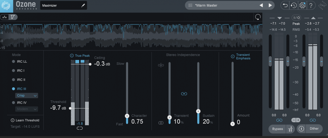
Task: Switch to waveform scroll view icon
Action: 4,17
